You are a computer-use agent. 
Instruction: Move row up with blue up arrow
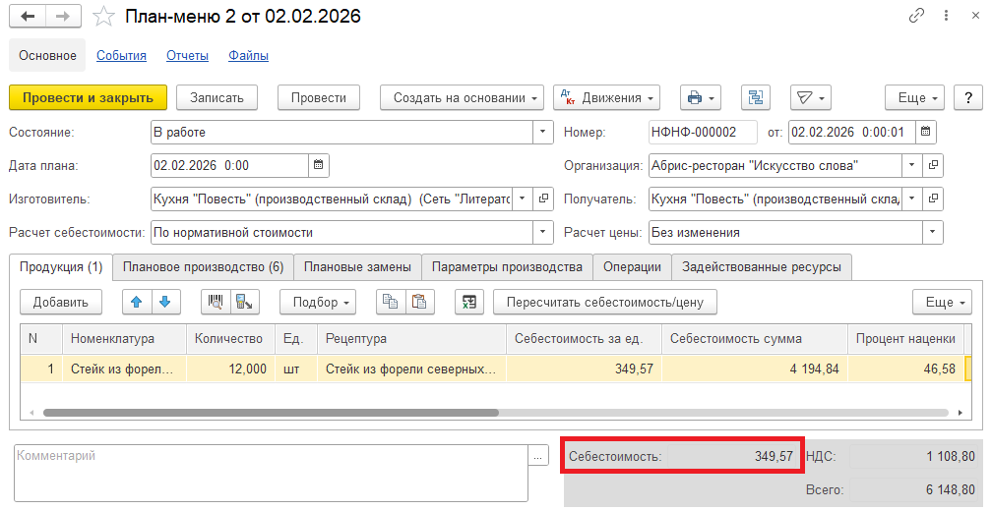click(x=137, y=302)
